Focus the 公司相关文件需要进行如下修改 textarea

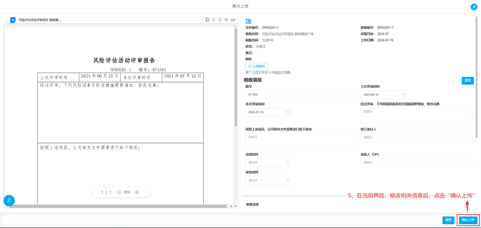coord(301,141)
